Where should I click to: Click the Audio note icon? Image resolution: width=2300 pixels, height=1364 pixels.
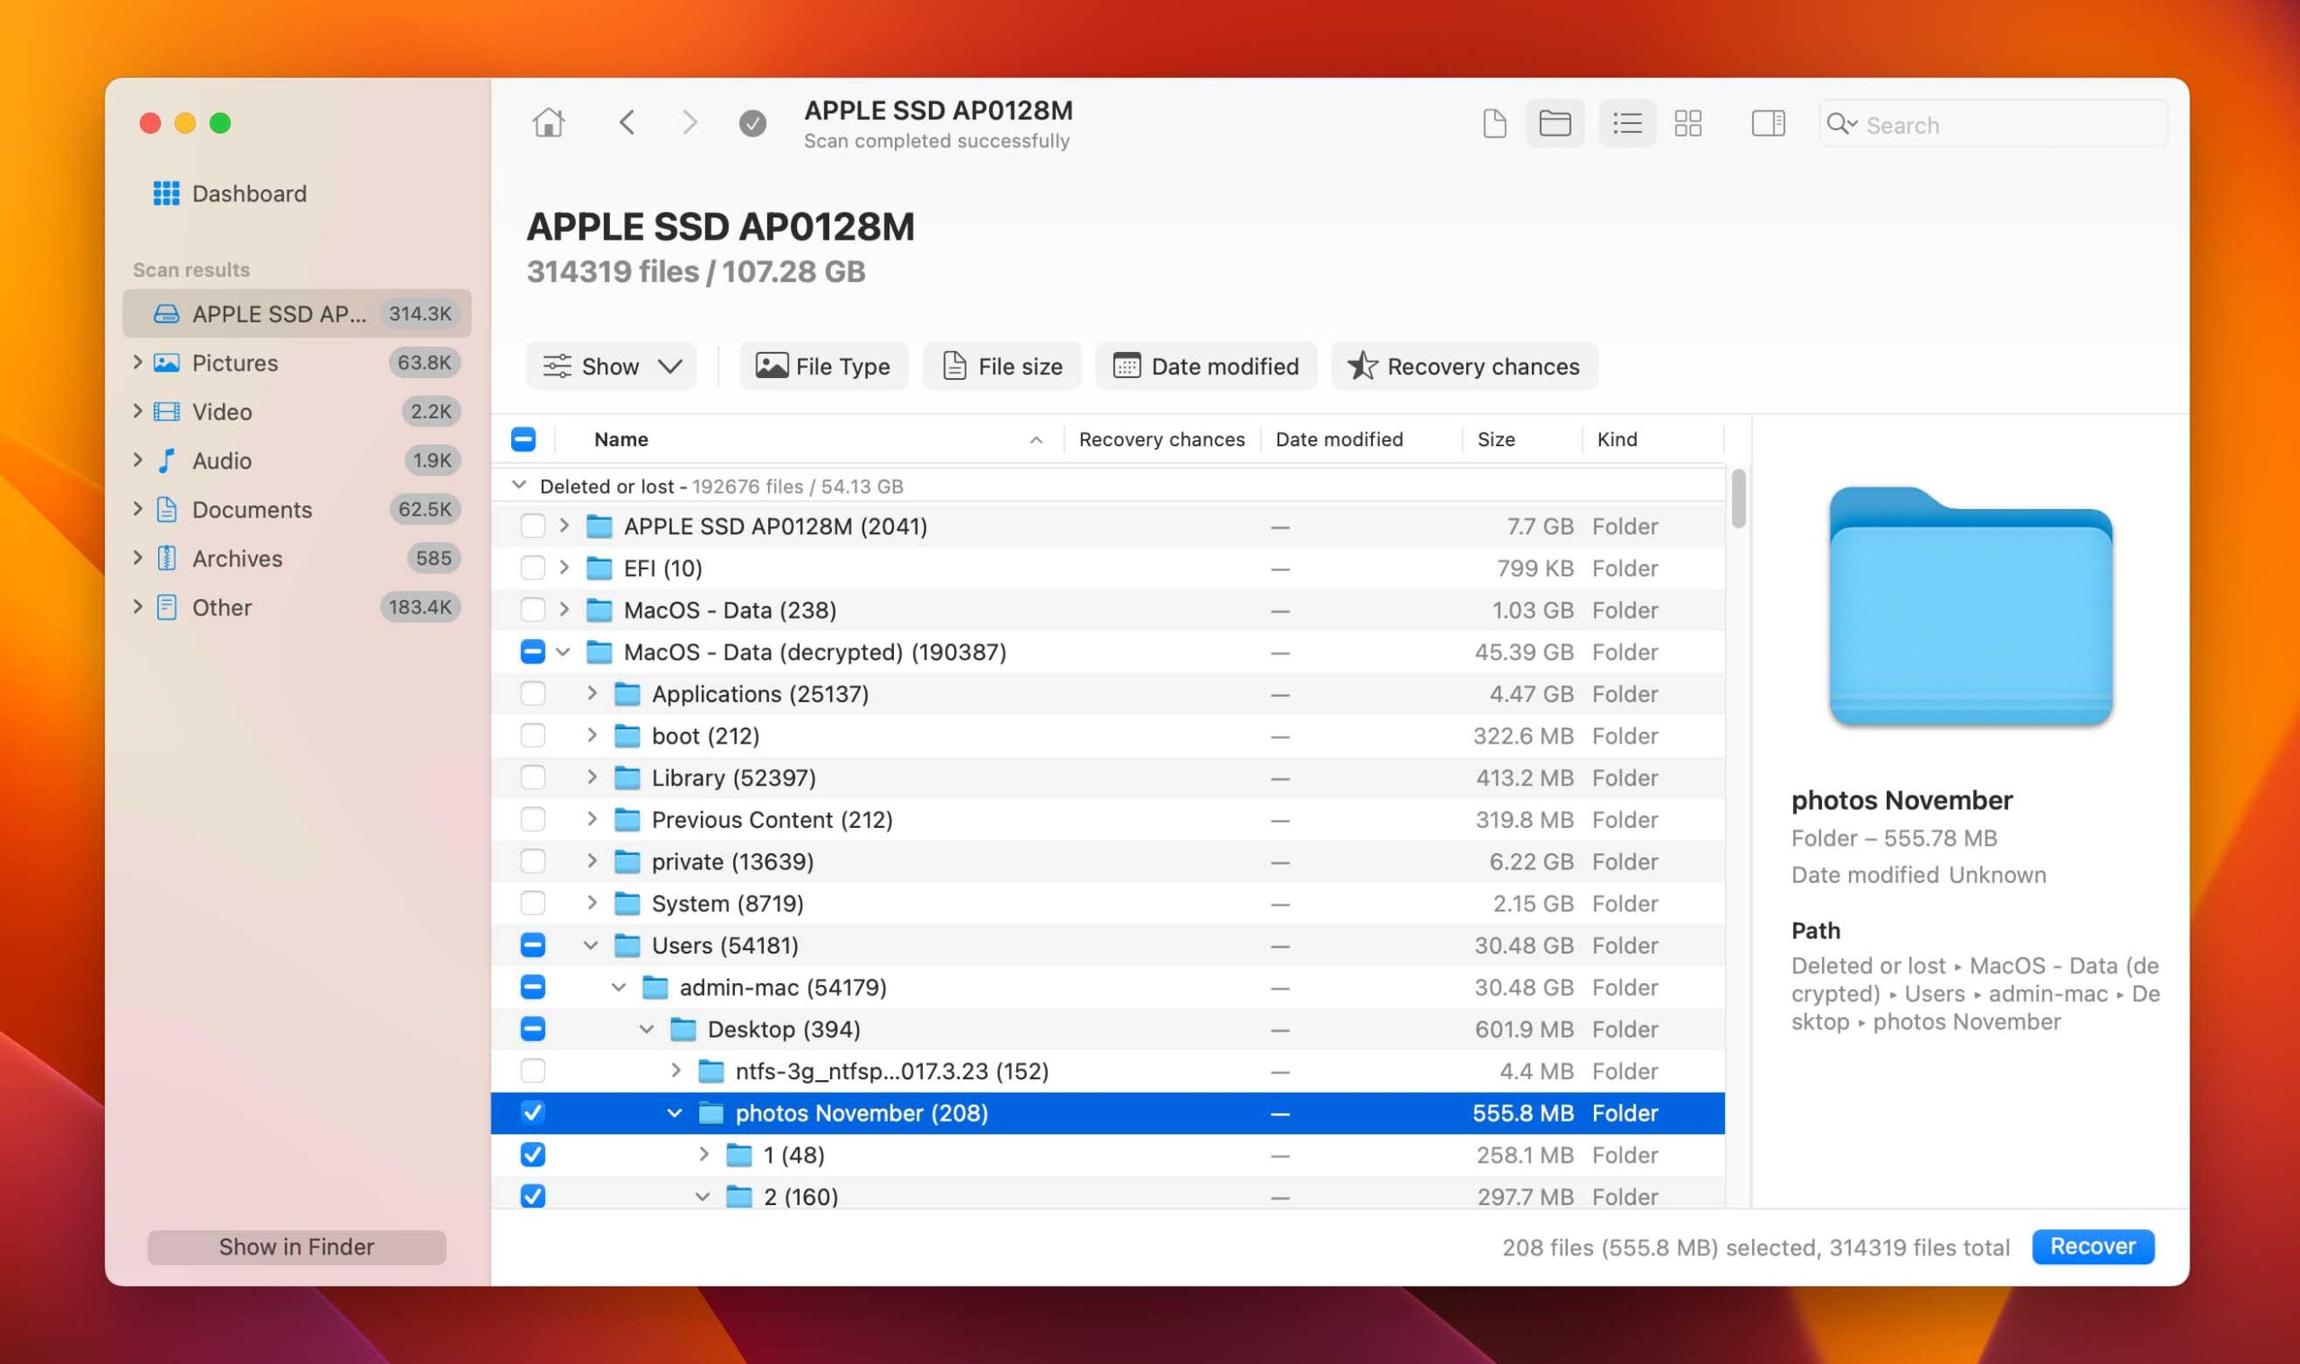[x=166, y=461]
